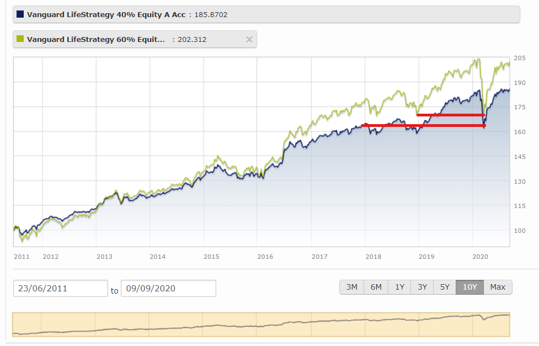
Task: Select the 3Y time range
Action: click(x=422, y=287)
